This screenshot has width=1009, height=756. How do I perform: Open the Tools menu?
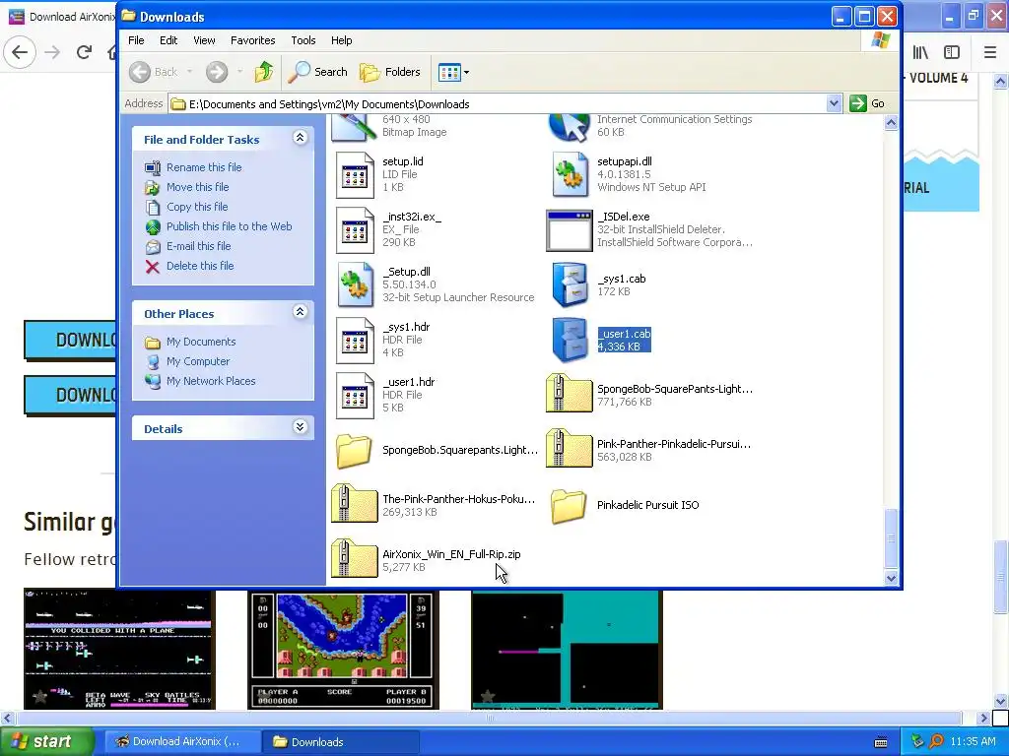pos(303,40)
